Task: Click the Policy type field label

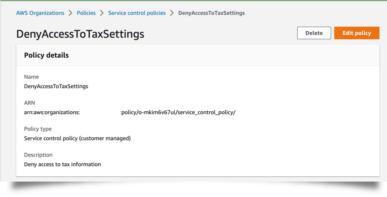Action: pos(38,129)
